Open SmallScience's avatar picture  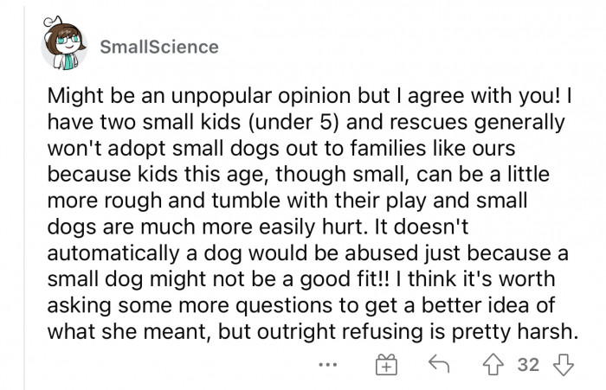tap(64, 43)
